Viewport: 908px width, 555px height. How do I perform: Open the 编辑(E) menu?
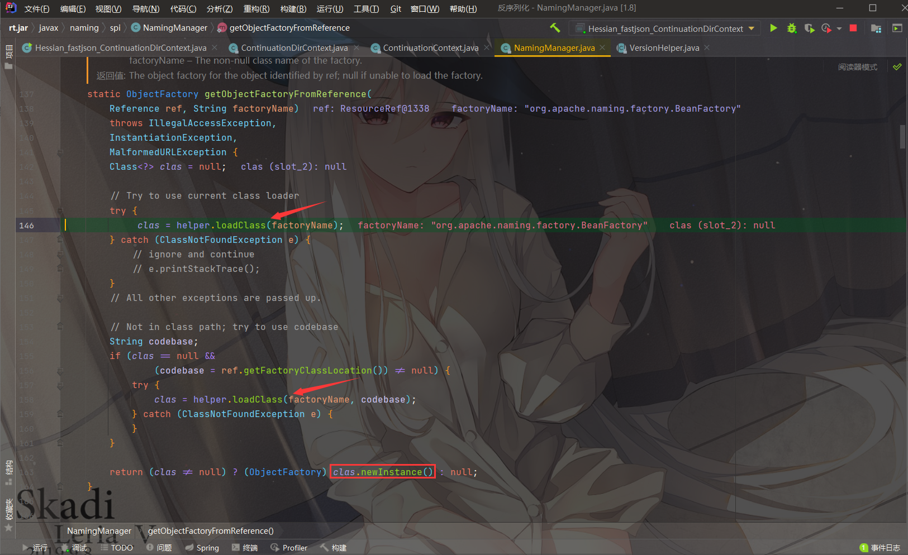tap(73, 9)
